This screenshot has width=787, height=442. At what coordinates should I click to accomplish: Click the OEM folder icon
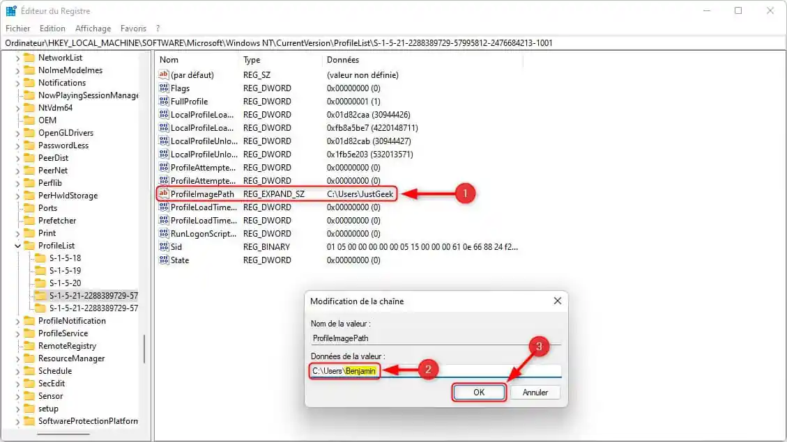(29, 120)
